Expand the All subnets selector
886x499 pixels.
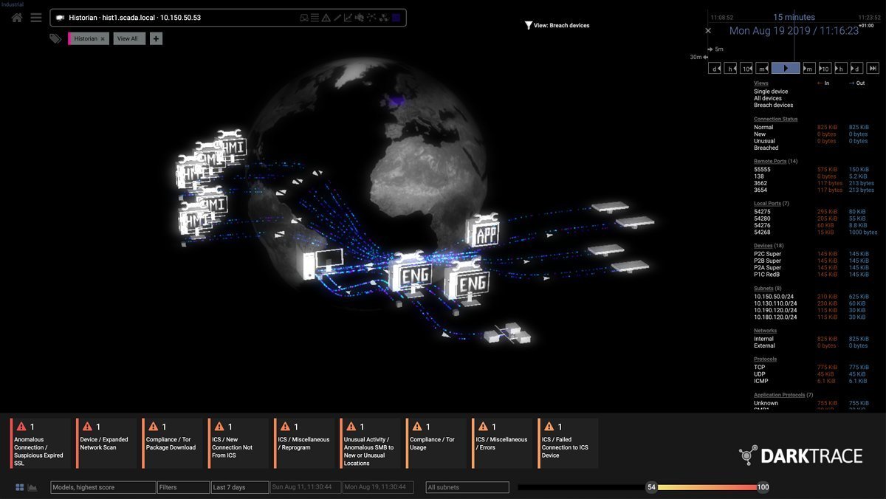(467, 487)
